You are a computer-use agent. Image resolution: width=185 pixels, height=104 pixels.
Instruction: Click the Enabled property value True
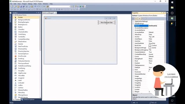[x=150, y=63]
